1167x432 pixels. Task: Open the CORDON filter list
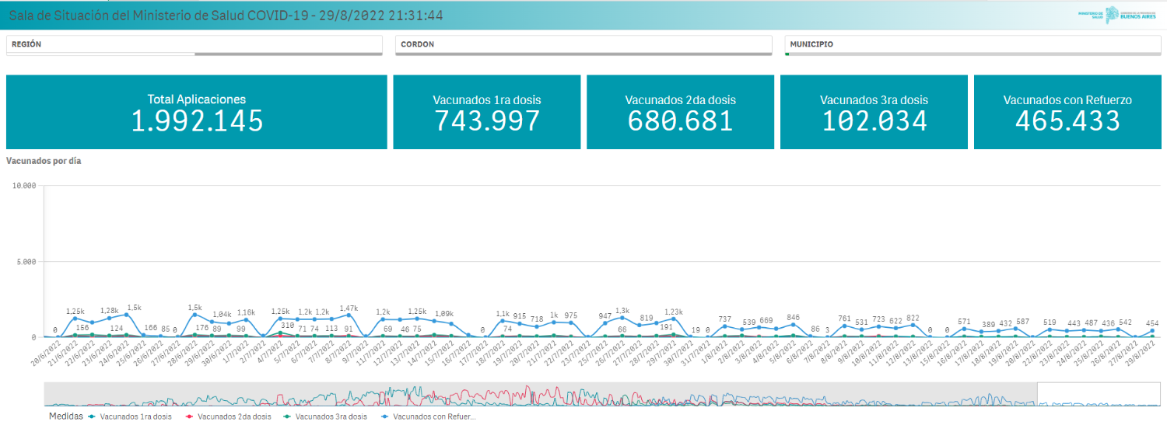pyautogui.click(x=583, y=45)
